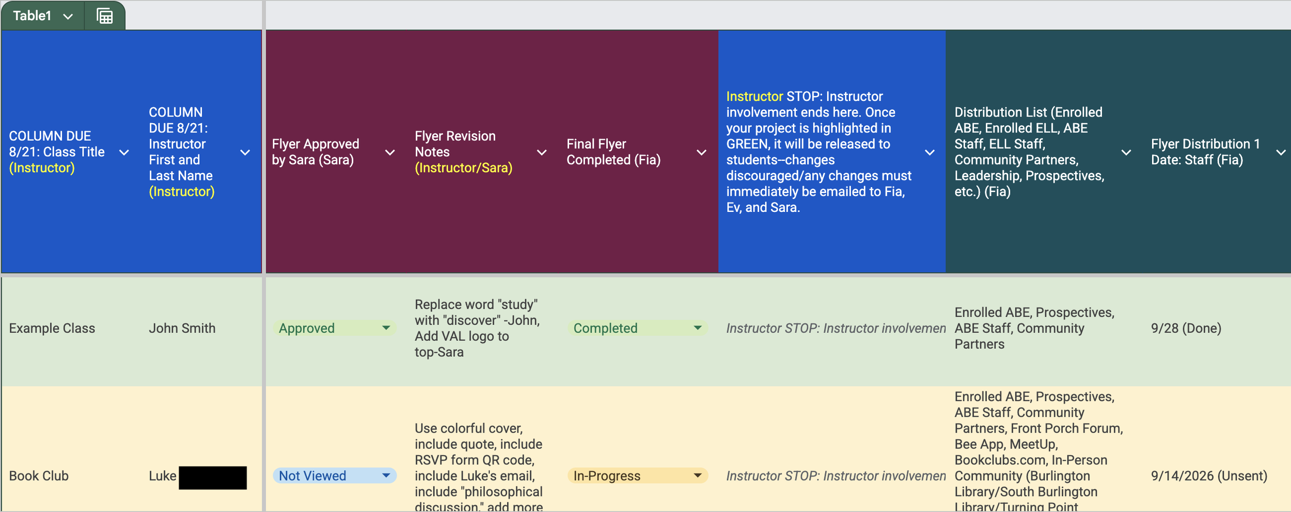
Task: Click the table view icon beside Table1
Action: [x=105, y=16]
